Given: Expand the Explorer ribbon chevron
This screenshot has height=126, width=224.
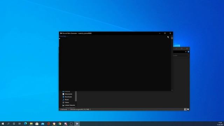Looking at the screenshot, I should (186, 52).
